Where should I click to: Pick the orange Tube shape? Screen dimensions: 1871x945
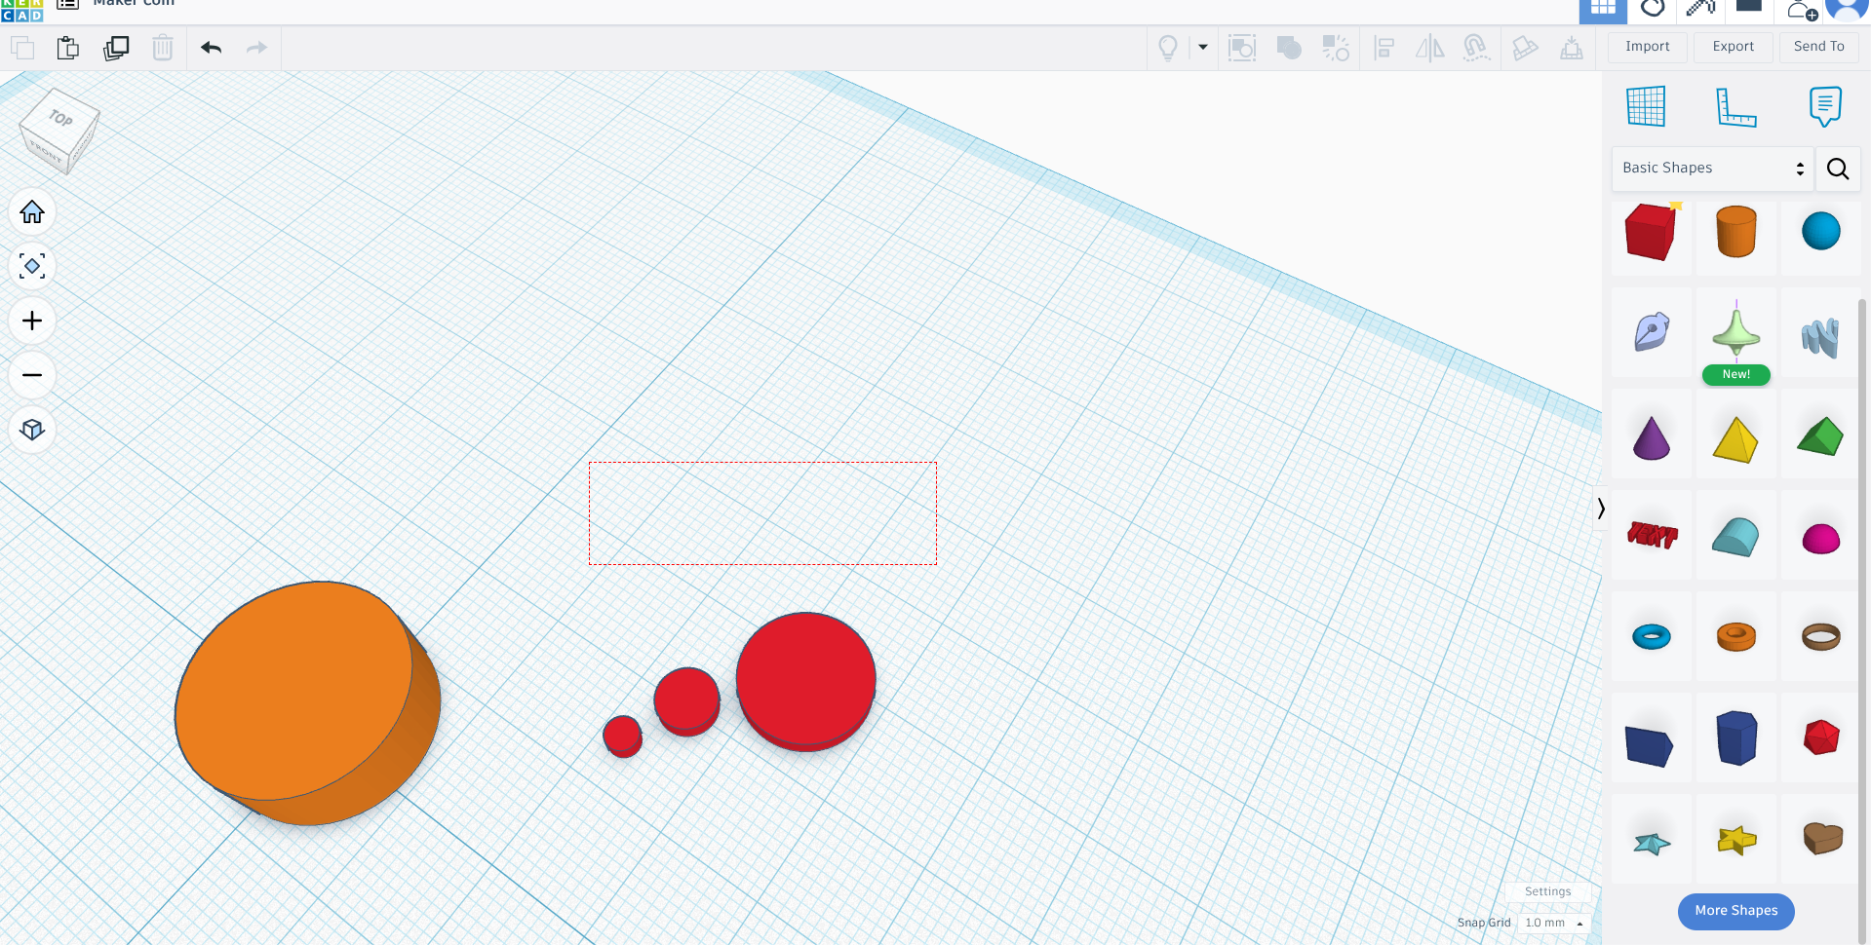1736,637
